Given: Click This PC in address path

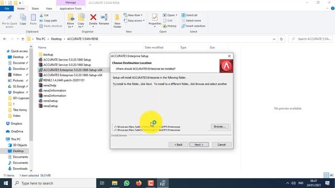Looking at the screenshot, I should (40, 39).
